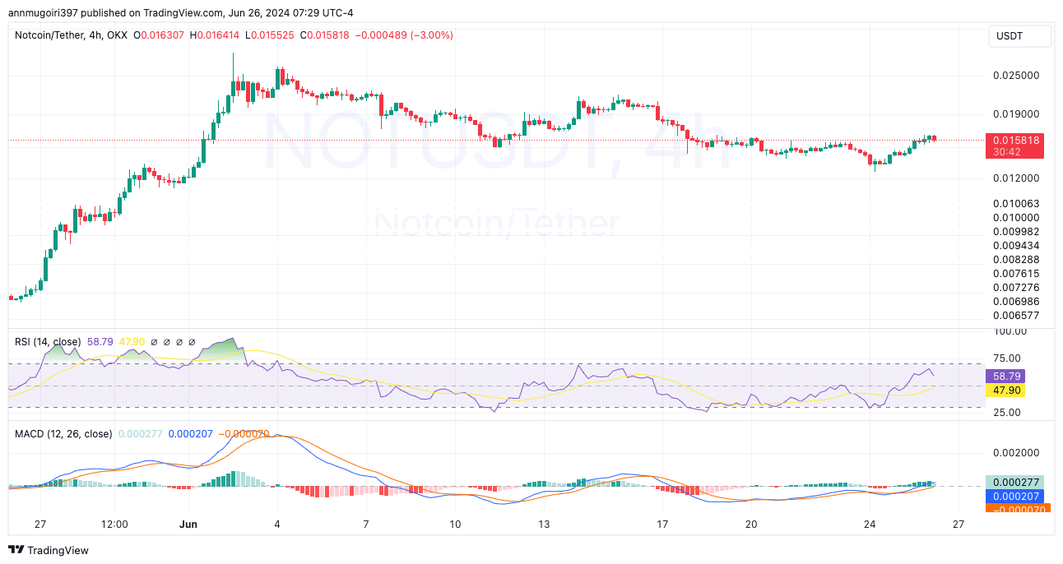This screenshot has height=564, width=1063.
Task: Click the purple 58.79 RSI axis tag
Action: tap(1005, 376)
